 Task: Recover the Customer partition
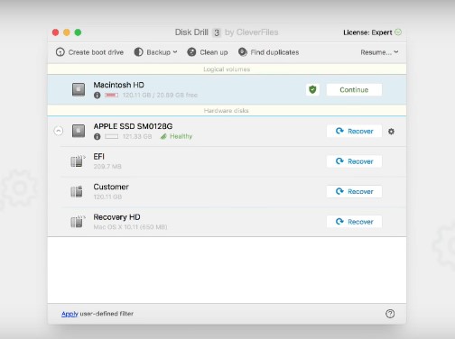coord(354,191)
